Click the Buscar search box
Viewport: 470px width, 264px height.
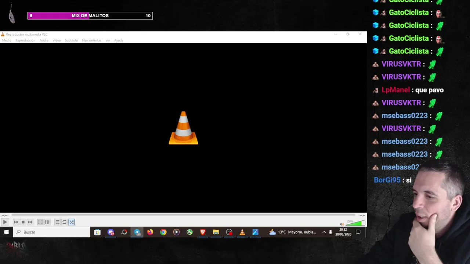pyautogui.click(x=51, y=232)
